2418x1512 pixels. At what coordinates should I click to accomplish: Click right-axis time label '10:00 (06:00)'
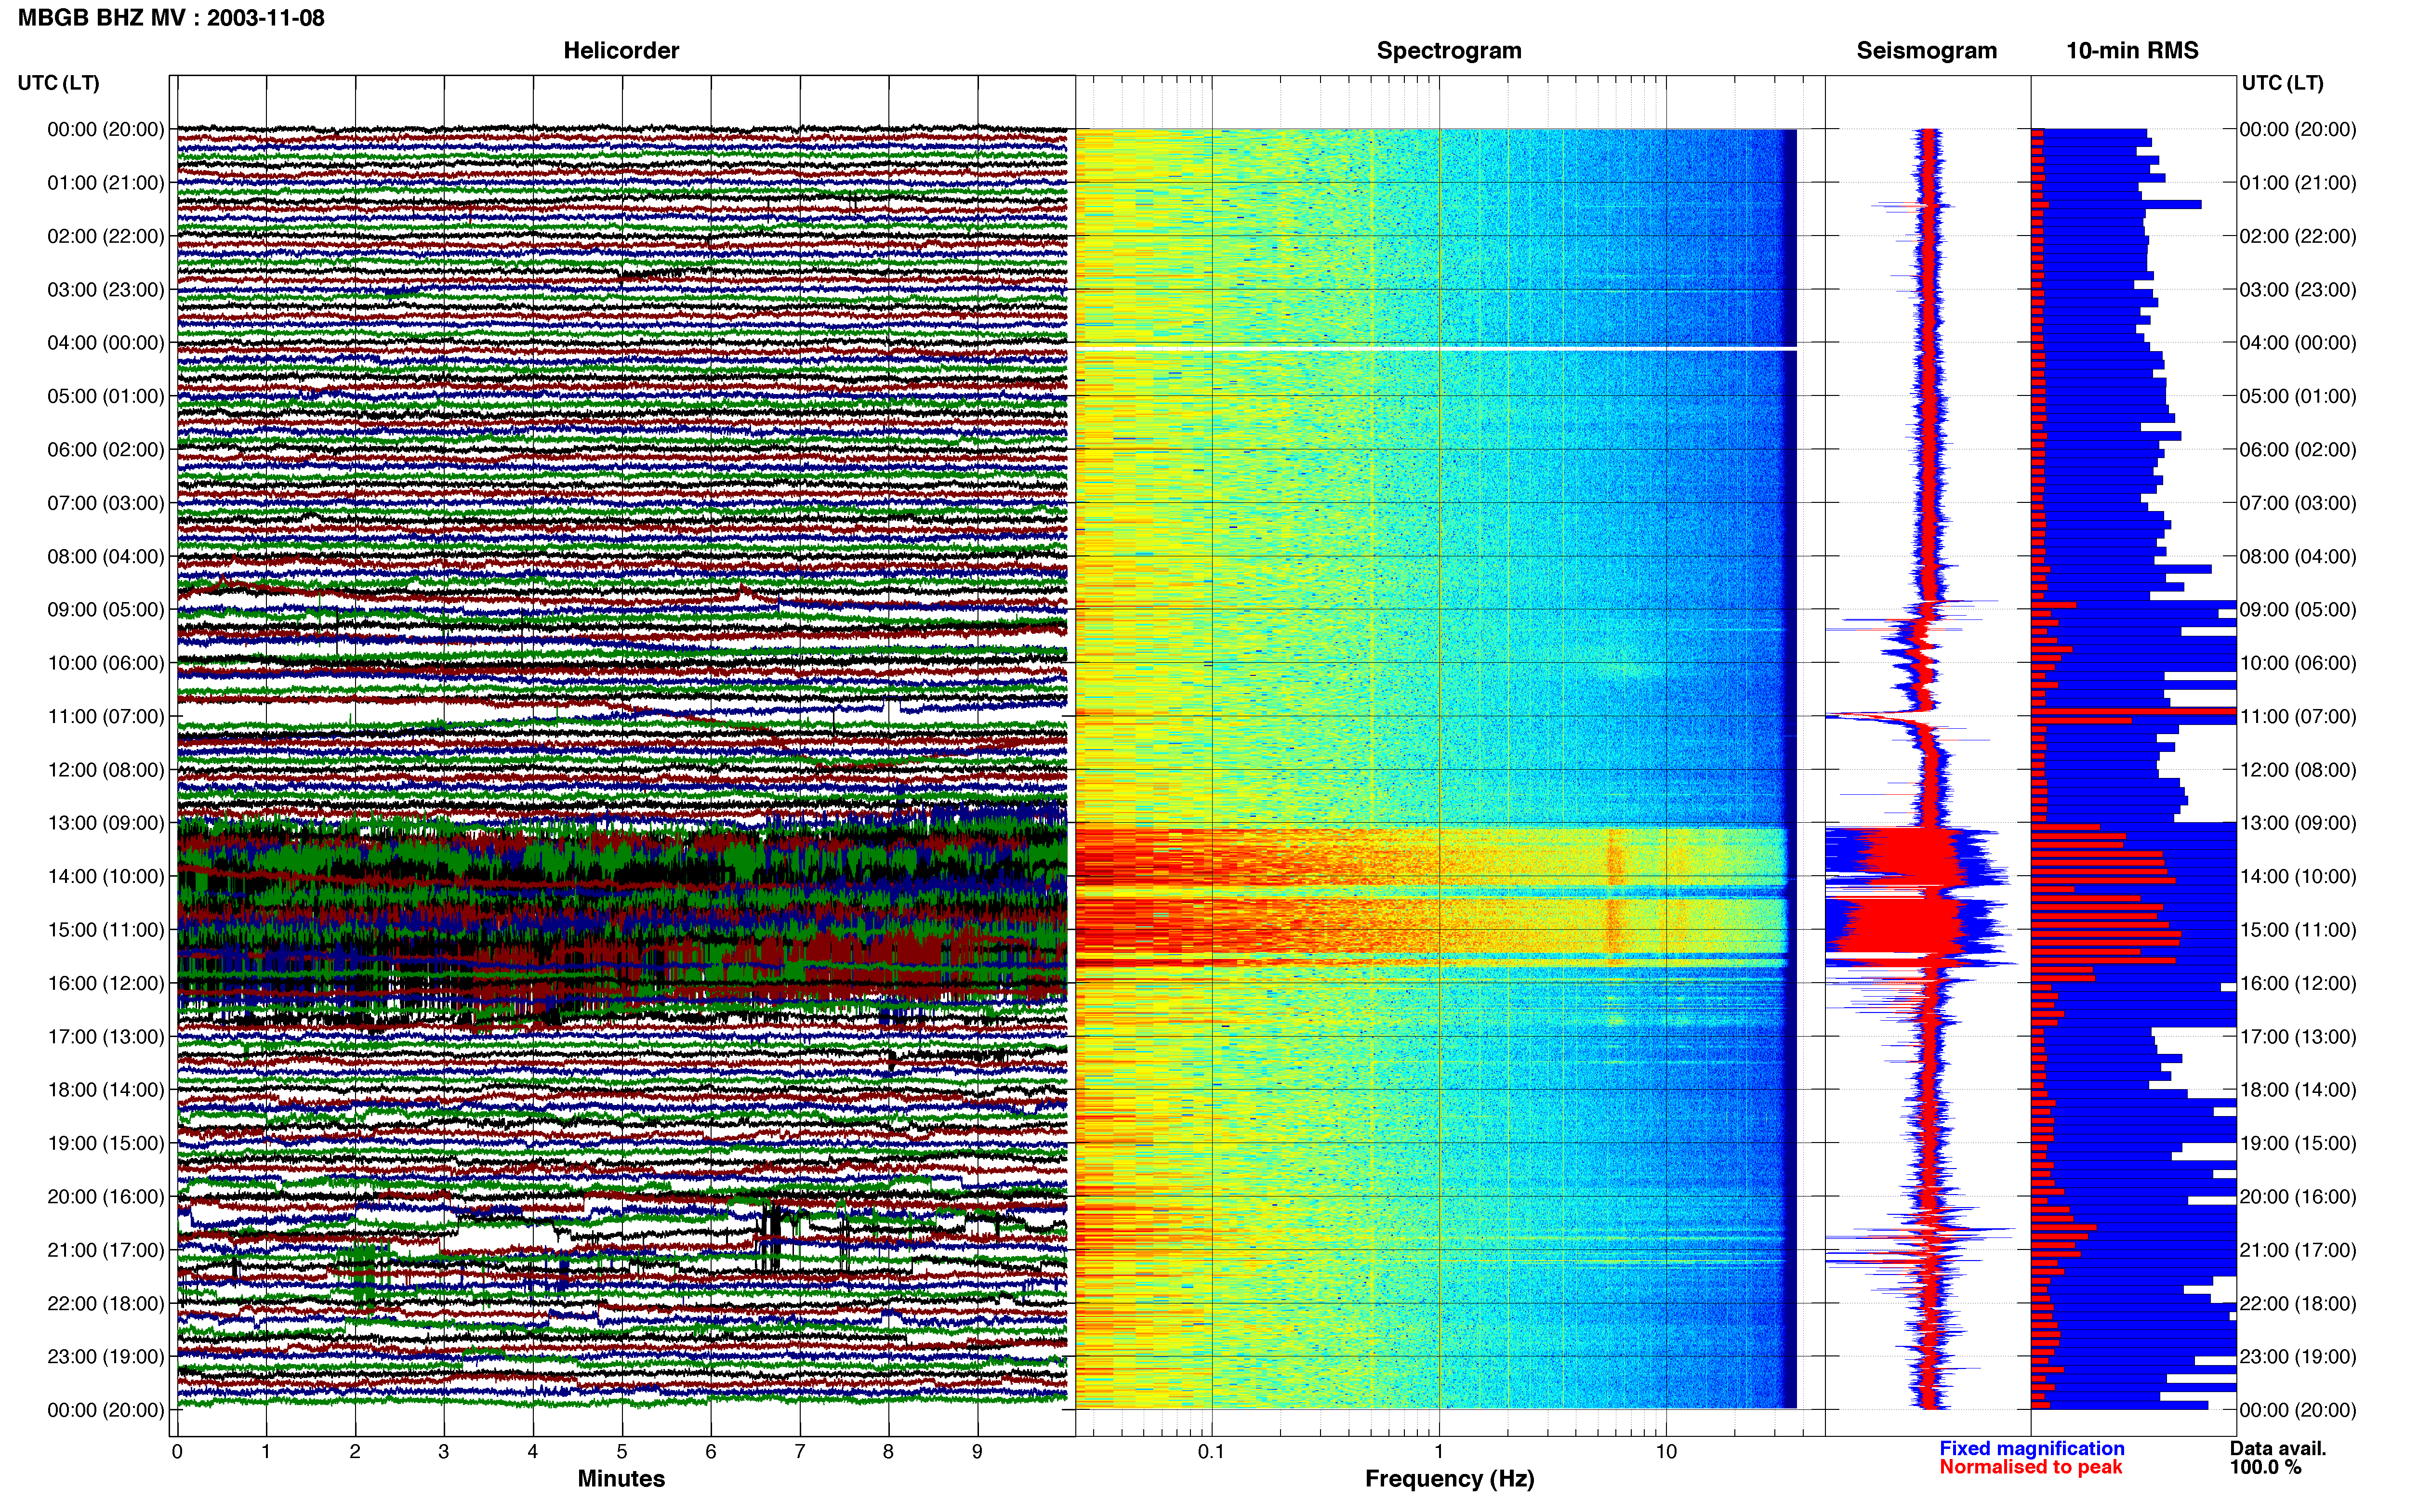(x=2298, y=663)
